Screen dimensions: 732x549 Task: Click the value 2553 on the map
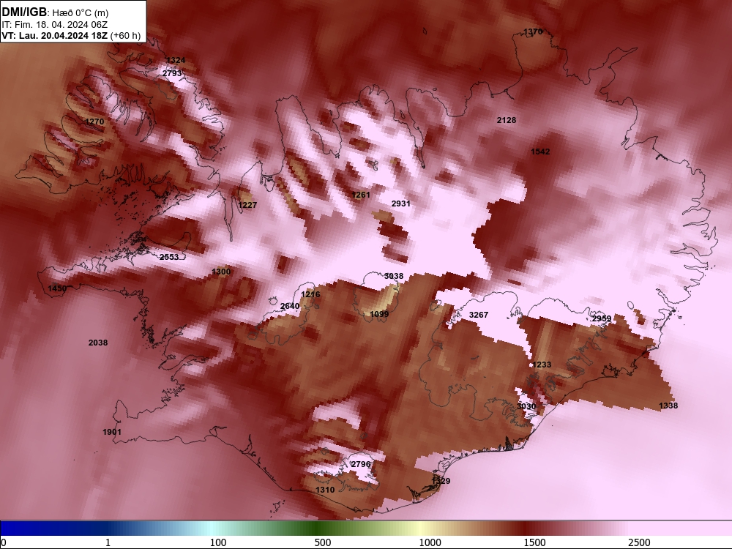pos(169,257)
